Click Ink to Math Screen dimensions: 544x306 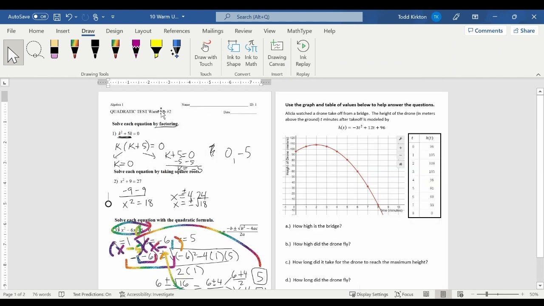tap(251, 54)
